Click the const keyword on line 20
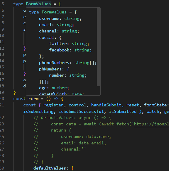 19,99
